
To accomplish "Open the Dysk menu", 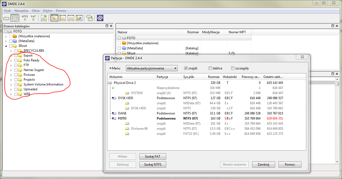I will [x=8, y=11].
